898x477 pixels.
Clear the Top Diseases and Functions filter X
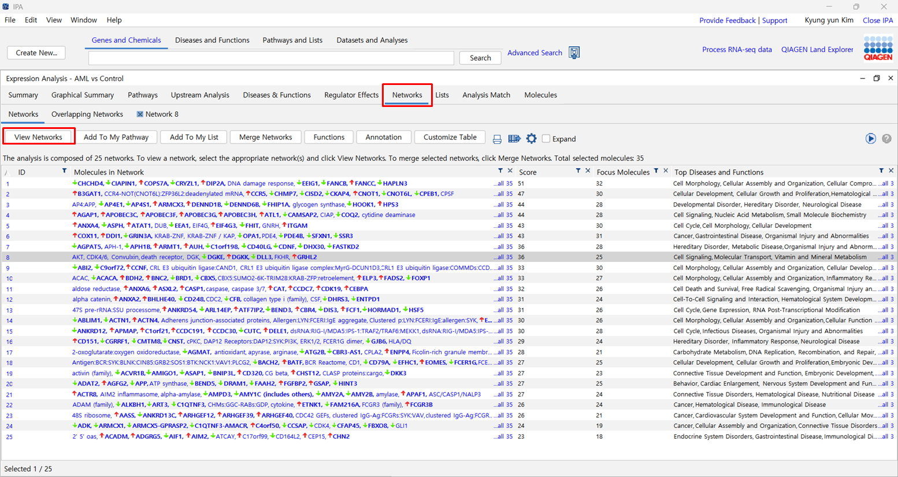pos(890,171)
